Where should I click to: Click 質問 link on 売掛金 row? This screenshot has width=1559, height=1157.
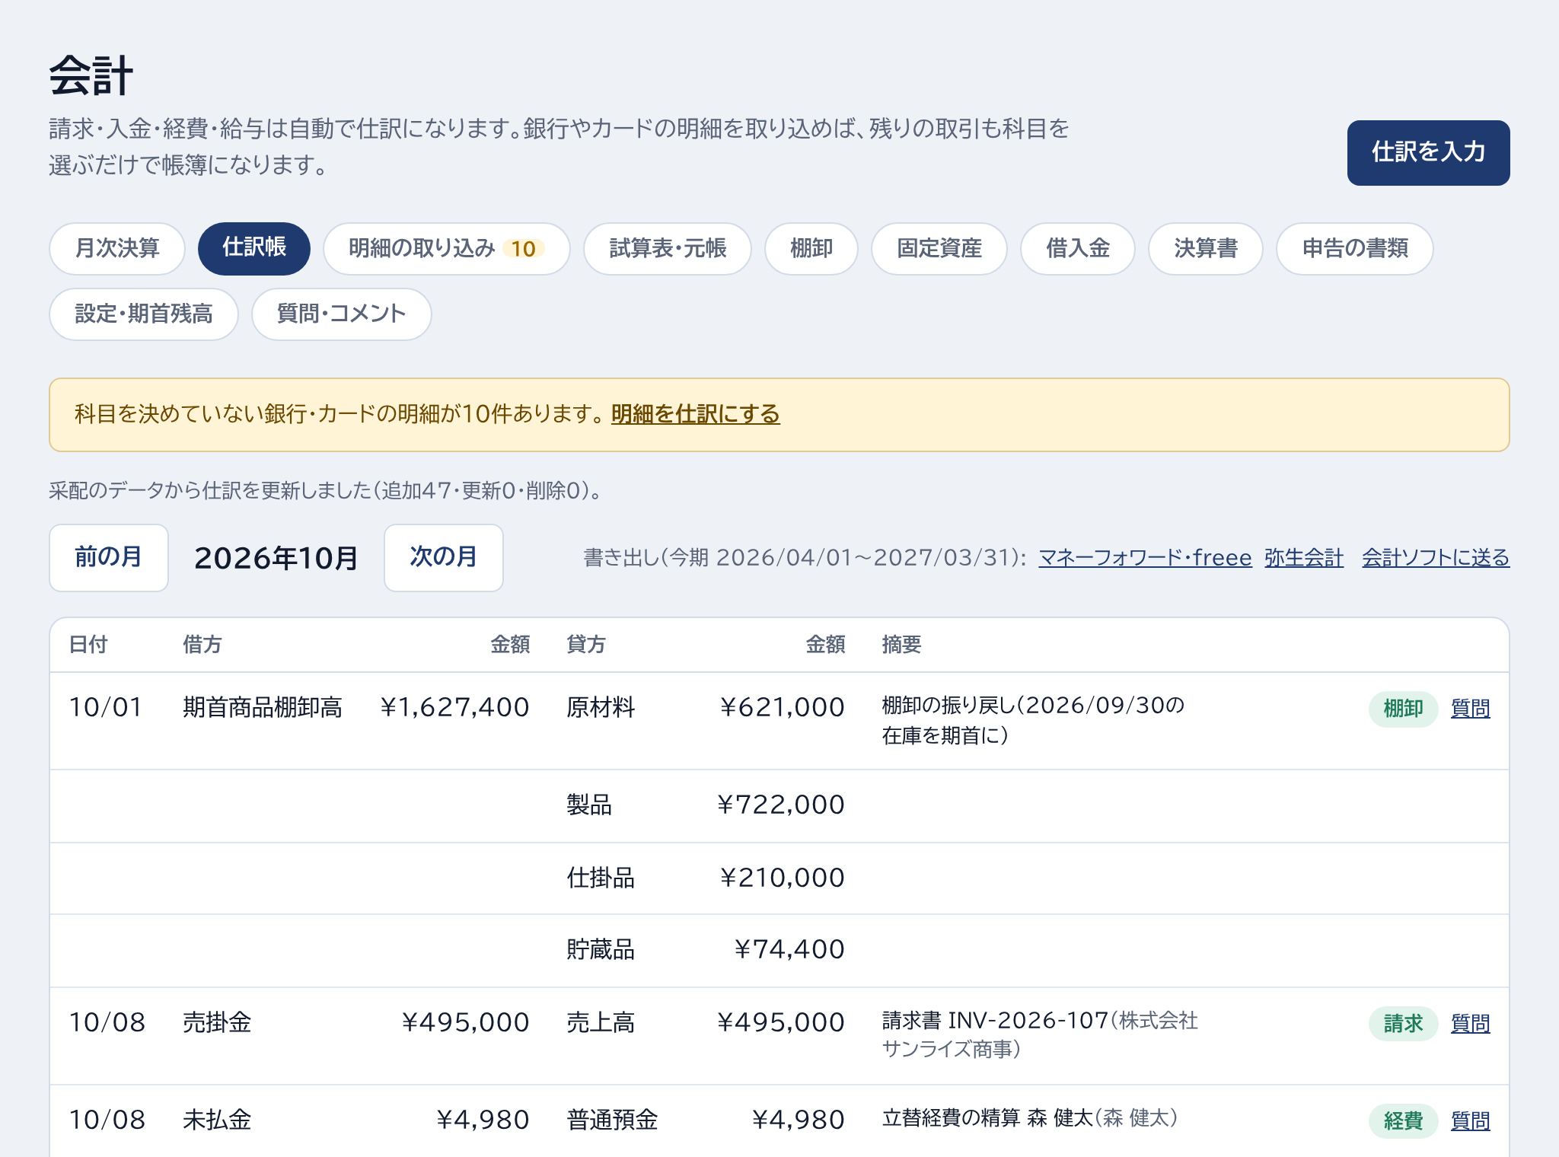click(1471, 1024)
